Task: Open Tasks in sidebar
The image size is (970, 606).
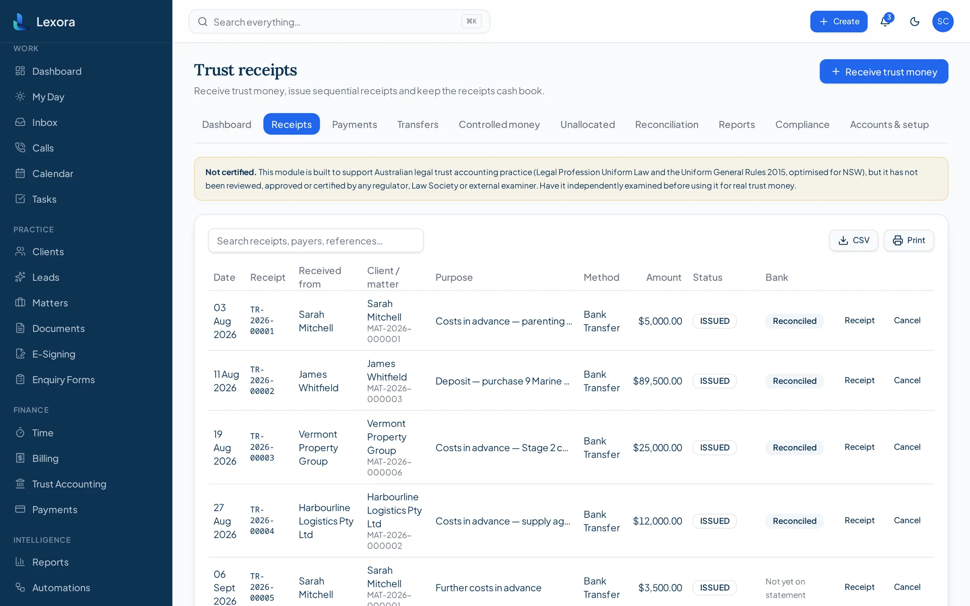Action: (44, 199)
